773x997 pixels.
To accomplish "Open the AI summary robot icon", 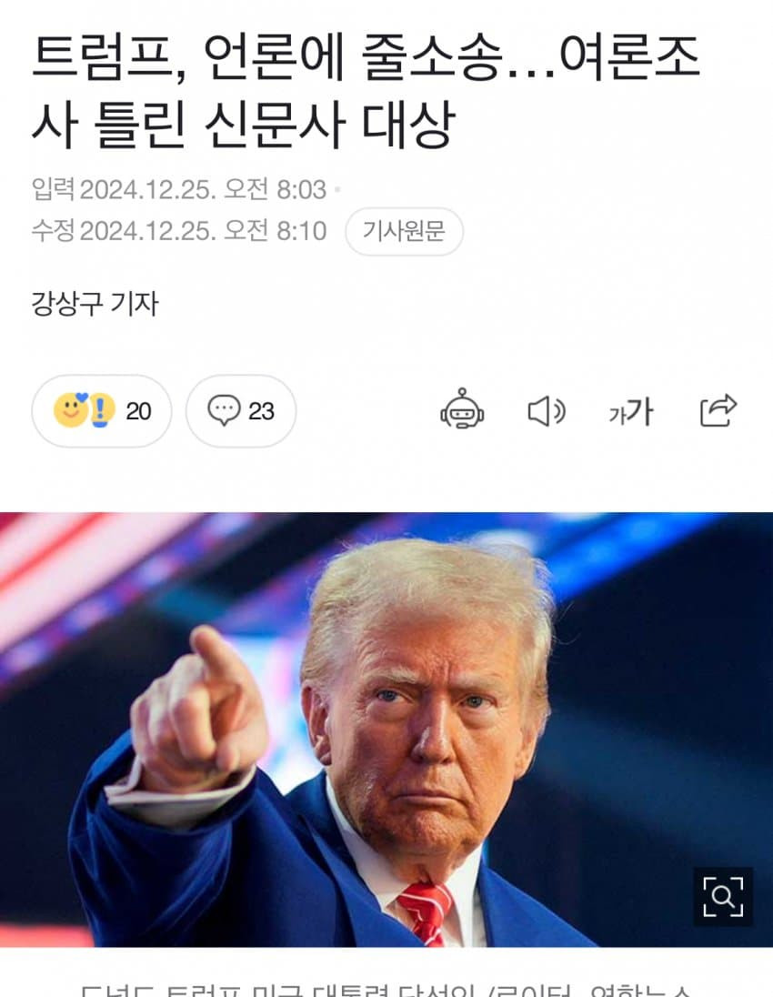I will pyautogui.click(x=461, y=410).
